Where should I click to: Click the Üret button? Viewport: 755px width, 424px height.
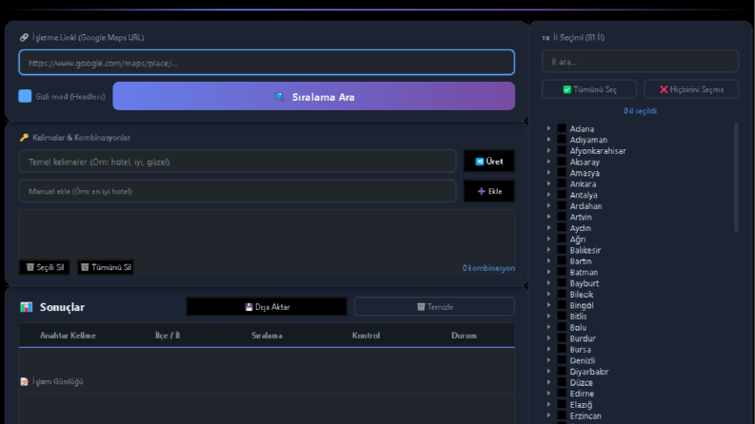489,162
